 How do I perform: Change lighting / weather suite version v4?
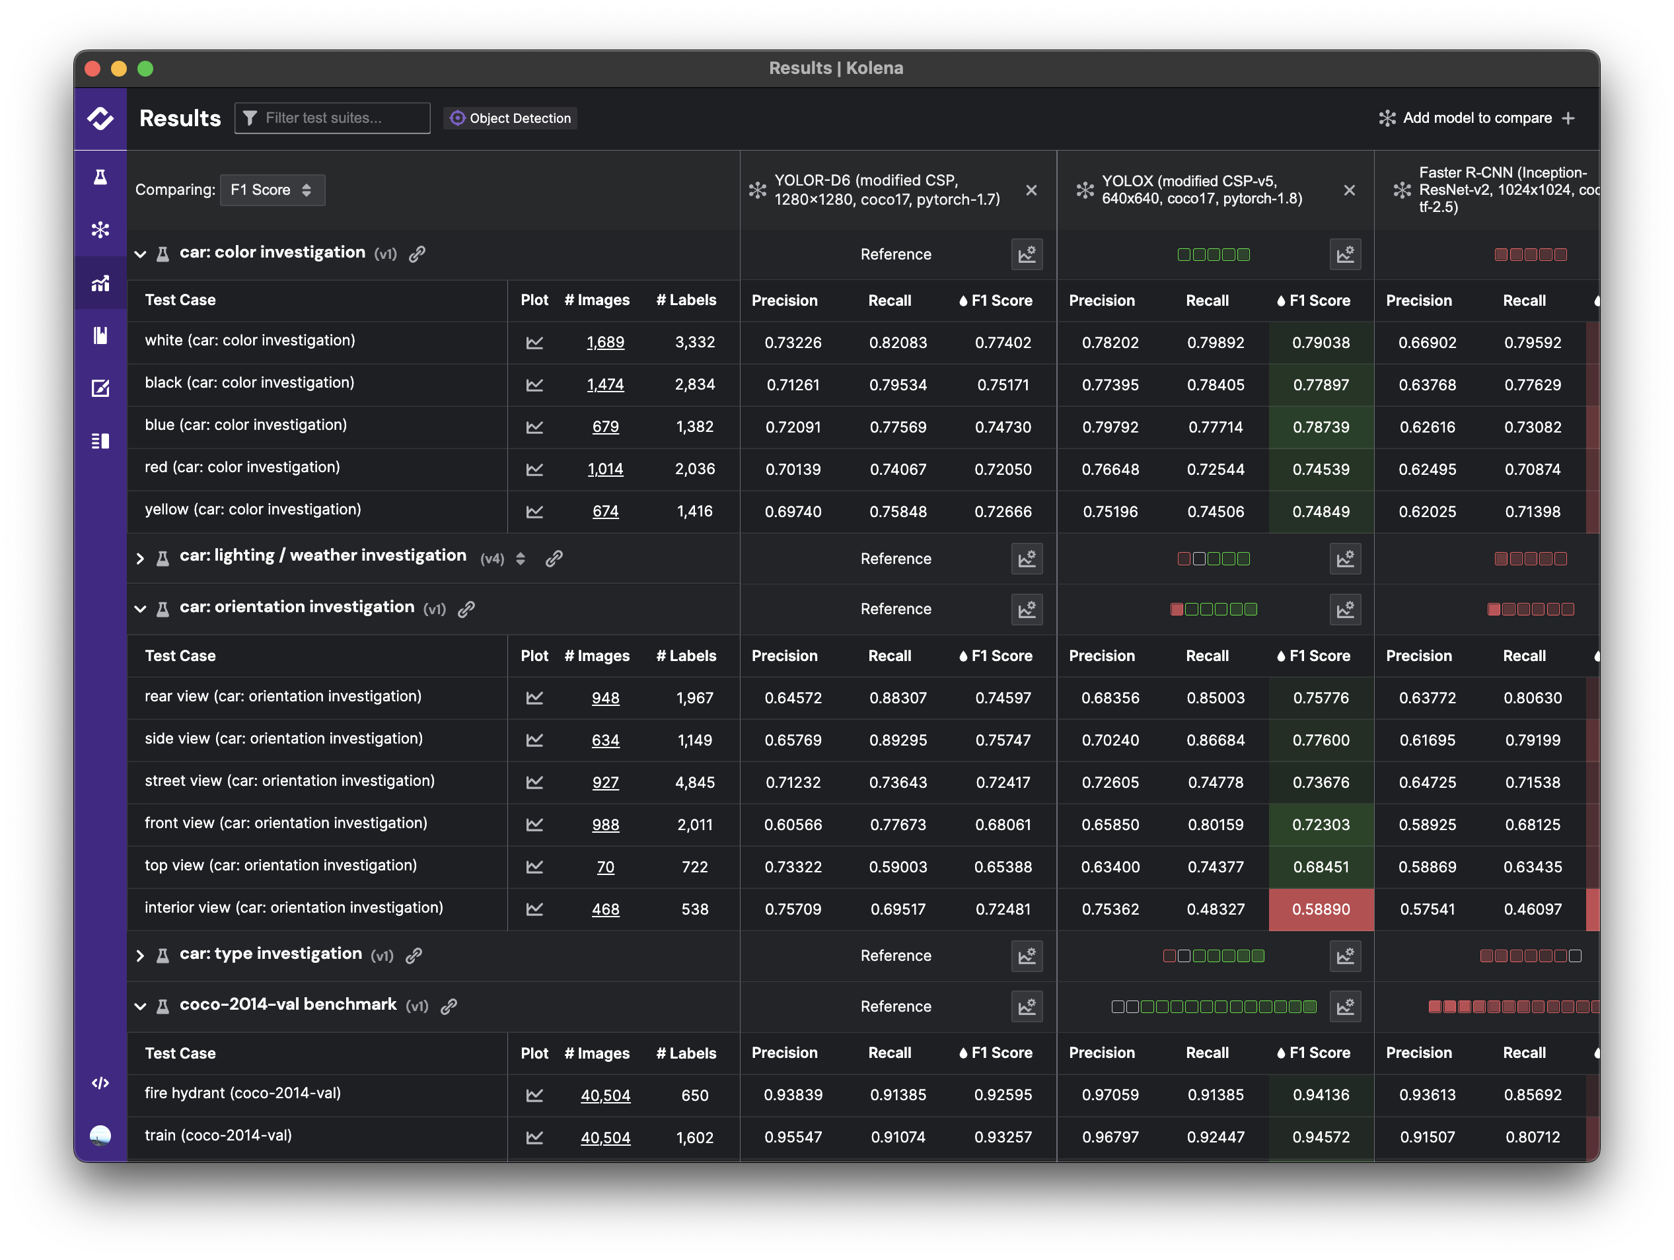tap(521, 558)
